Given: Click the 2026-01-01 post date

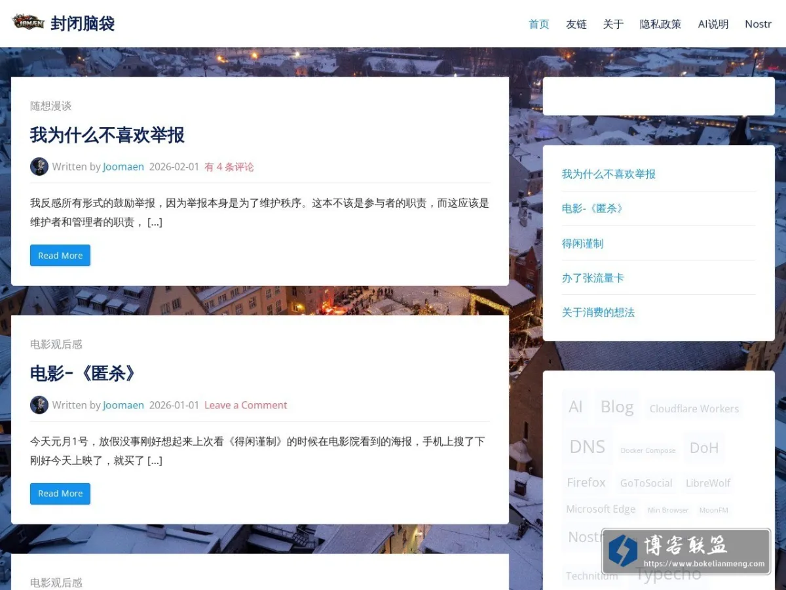Looking at the screenshot, I should pos(174,405).
